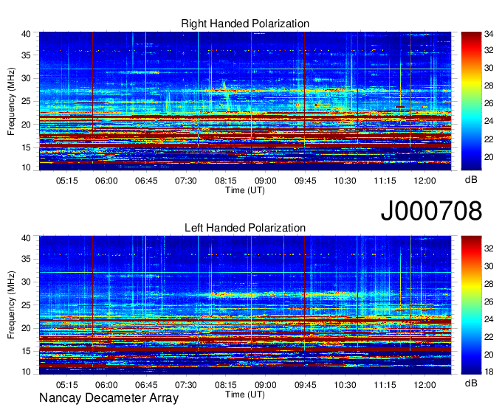Click the 11:15 tick under the Right Handed plot

coord(385,181)
